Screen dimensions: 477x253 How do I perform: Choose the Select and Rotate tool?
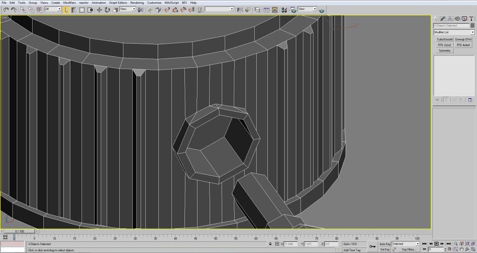click(x=107, y=9)
